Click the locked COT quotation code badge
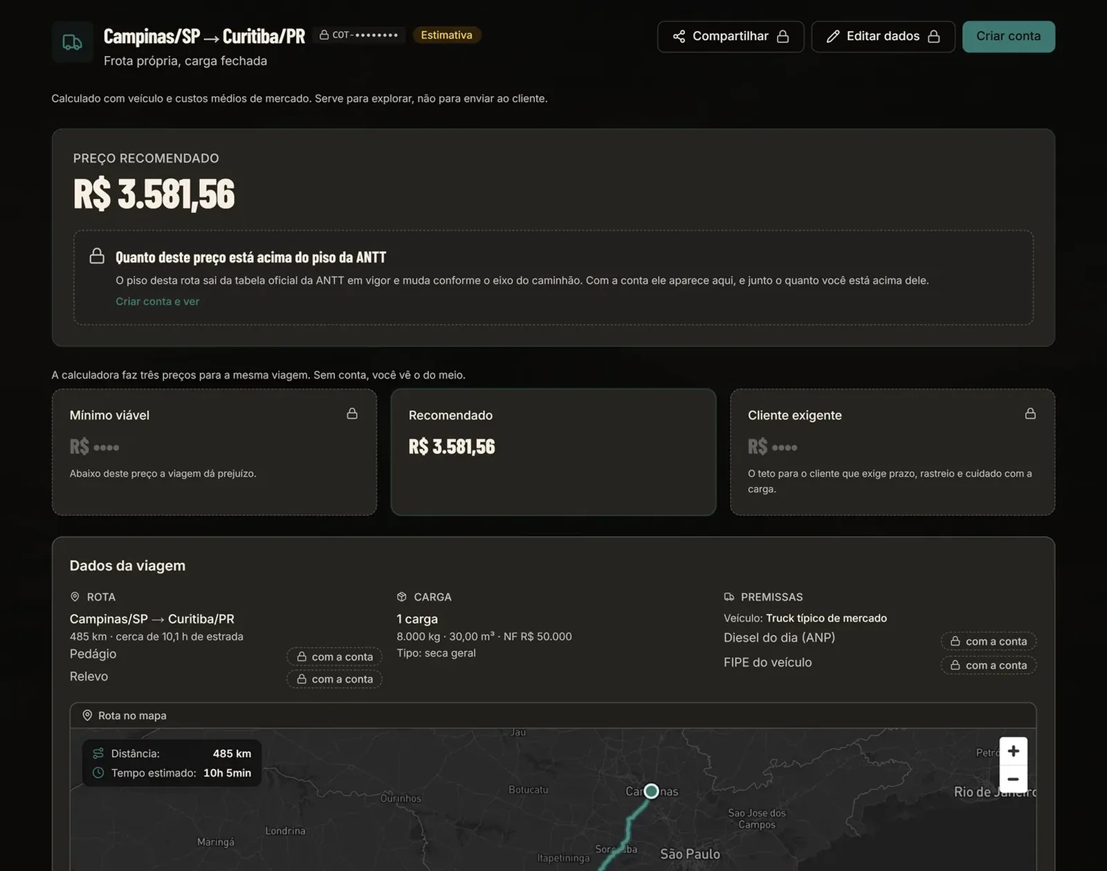 pos(358,35)
